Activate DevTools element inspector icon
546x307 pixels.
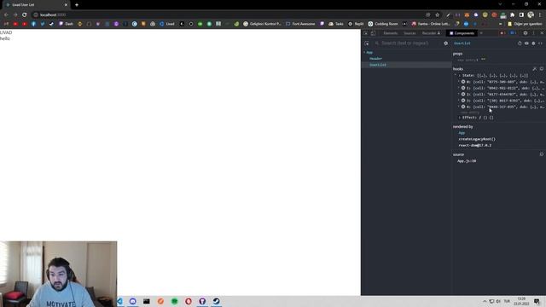[x=366, y=33]
